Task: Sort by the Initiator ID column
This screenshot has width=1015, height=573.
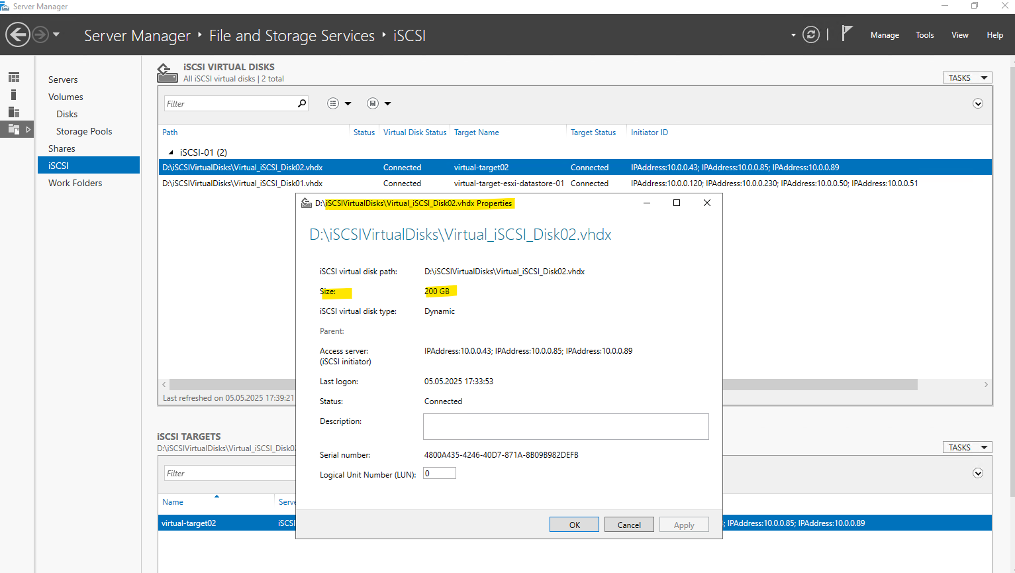Action: pos(650,132)
